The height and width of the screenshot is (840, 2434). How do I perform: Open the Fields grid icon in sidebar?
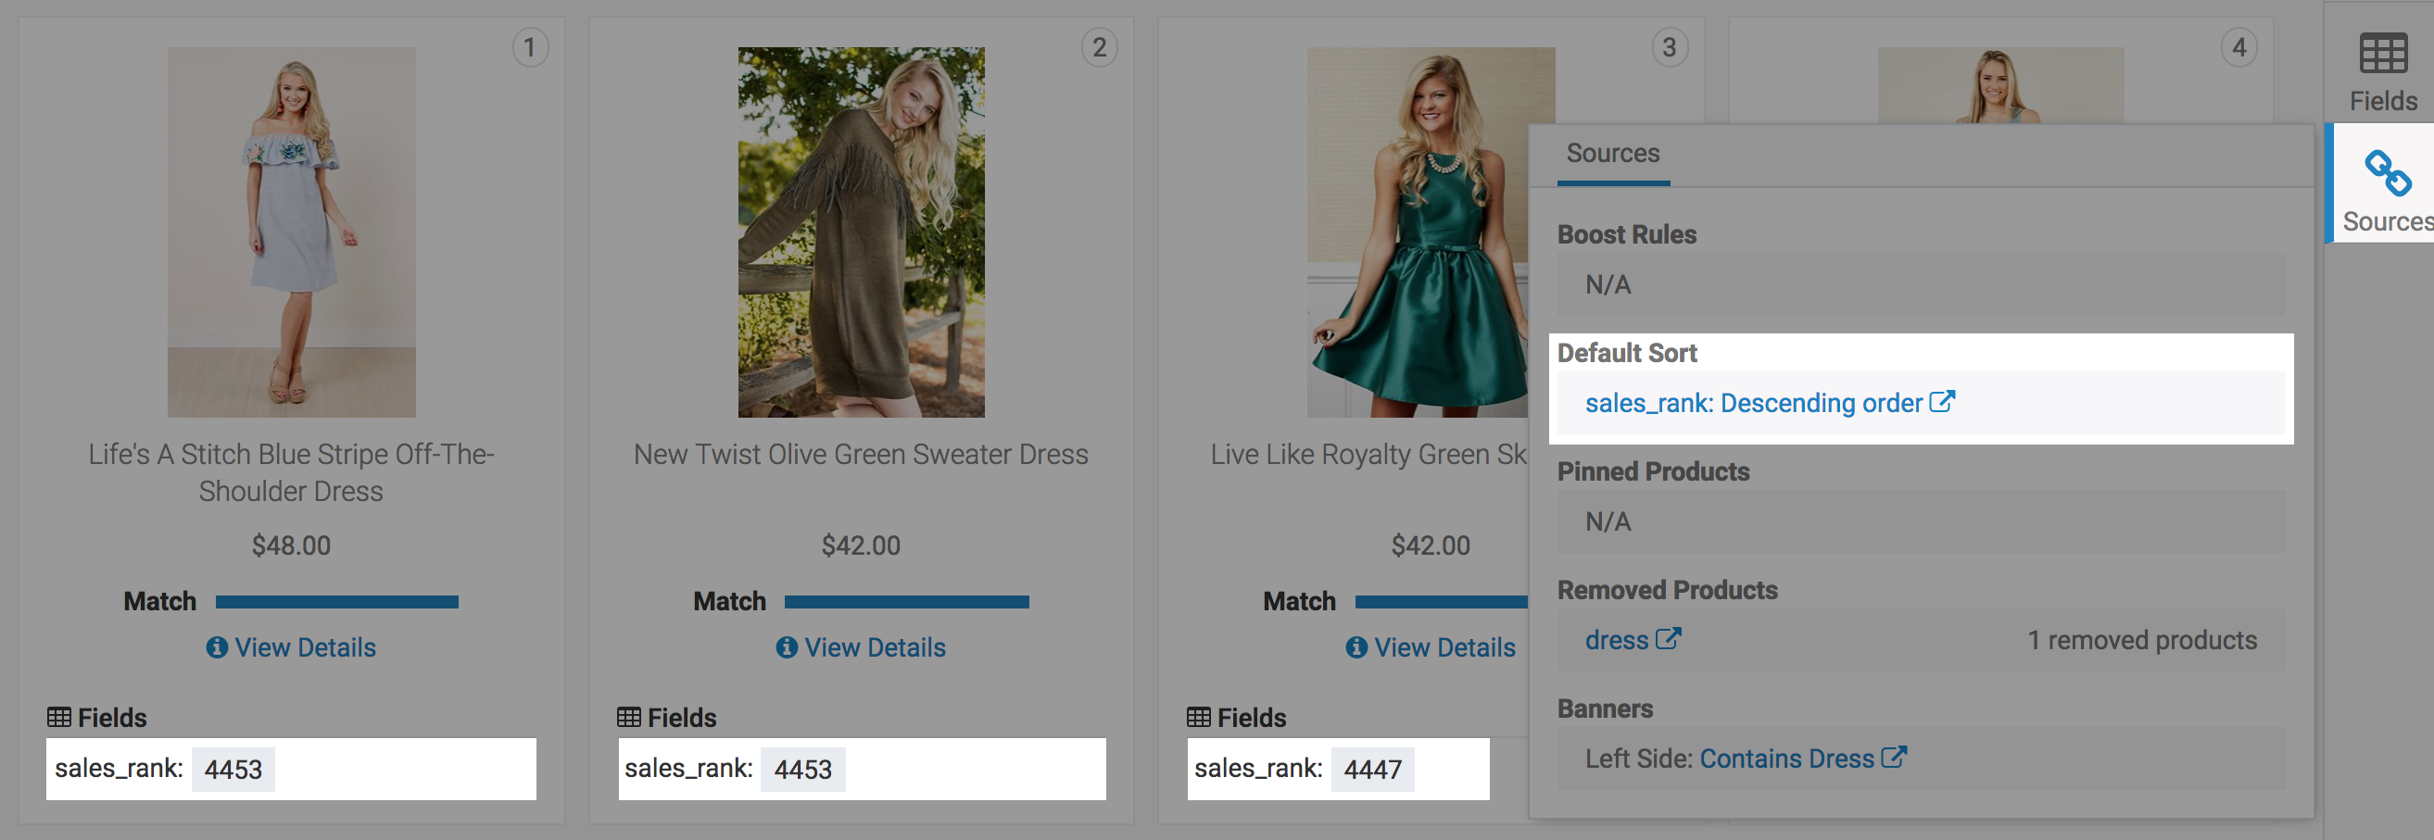(x=2382, y=54)
